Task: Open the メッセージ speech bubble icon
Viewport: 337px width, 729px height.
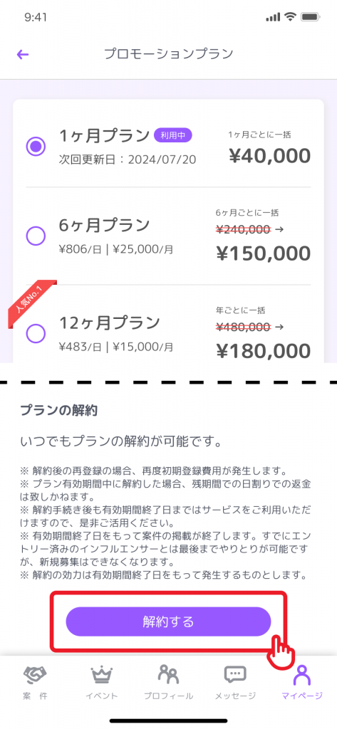Action: pos(235,673)
